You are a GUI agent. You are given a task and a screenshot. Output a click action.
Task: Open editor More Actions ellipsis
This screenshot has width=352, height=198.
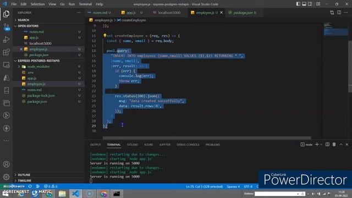click(x=346, y=13)
